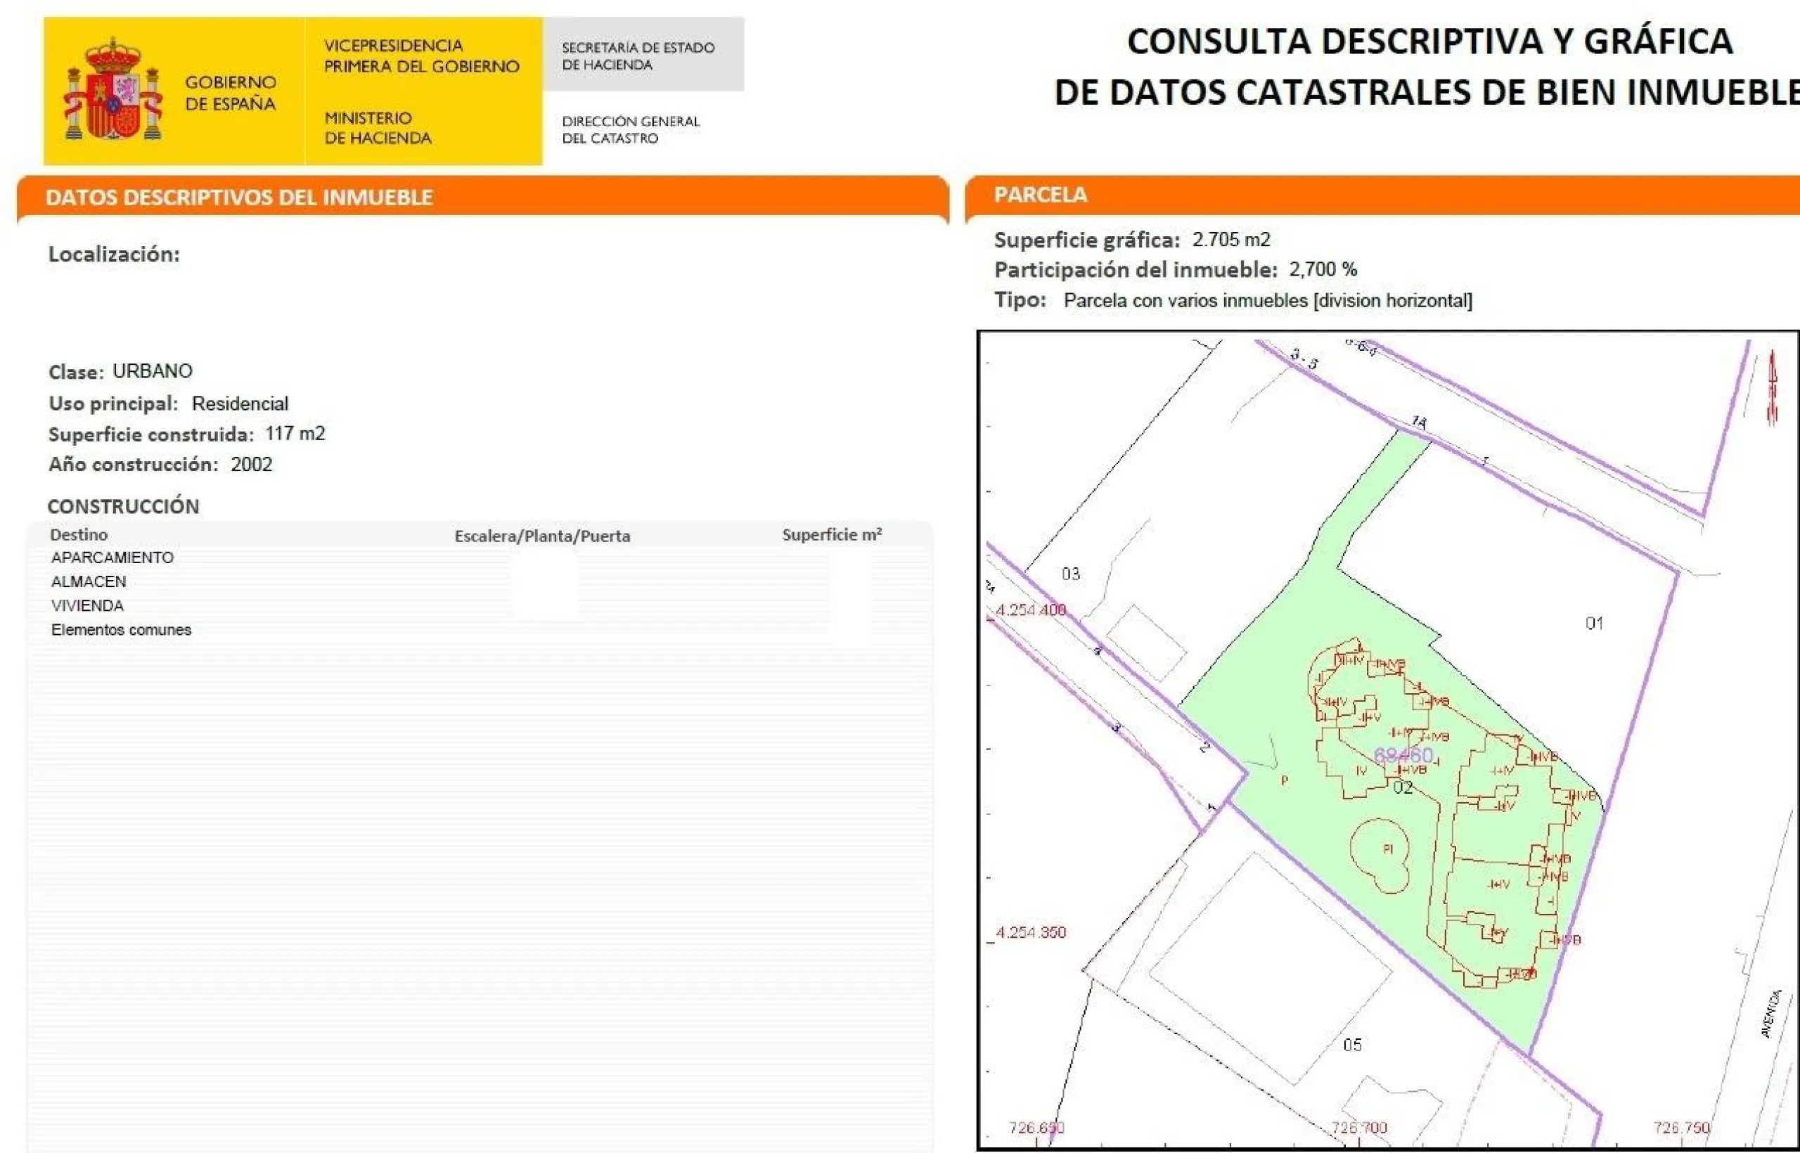Screen dimensions: 1800x1153
Task: Click coordinate label '726.650'
Action: pyautogui.click(x=1036, y=1128)
